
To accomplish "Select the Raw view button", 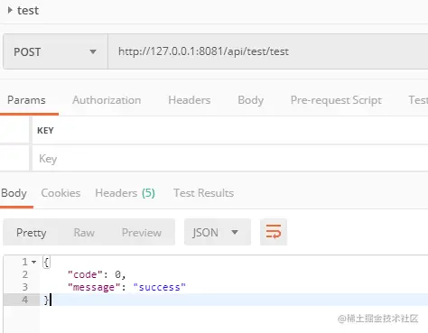I will pos(84,233).
